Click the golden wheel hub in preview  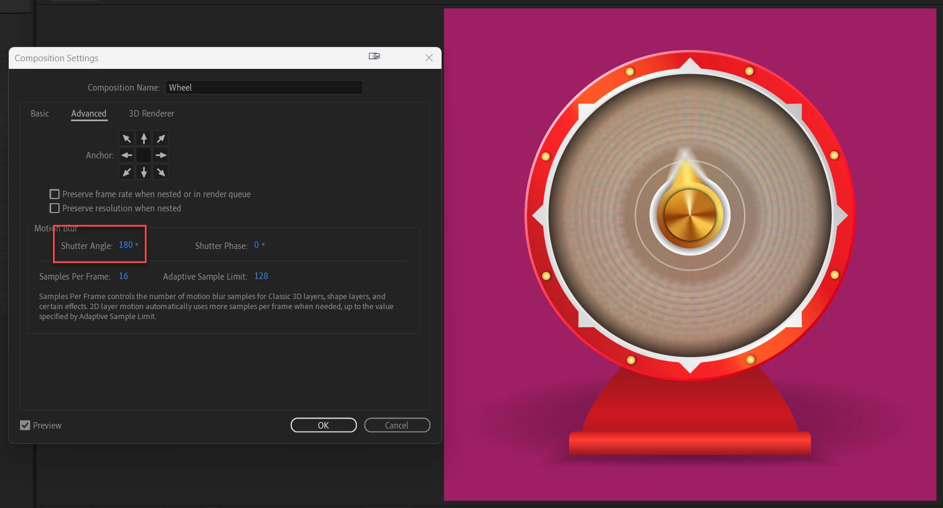coord(690,215)
